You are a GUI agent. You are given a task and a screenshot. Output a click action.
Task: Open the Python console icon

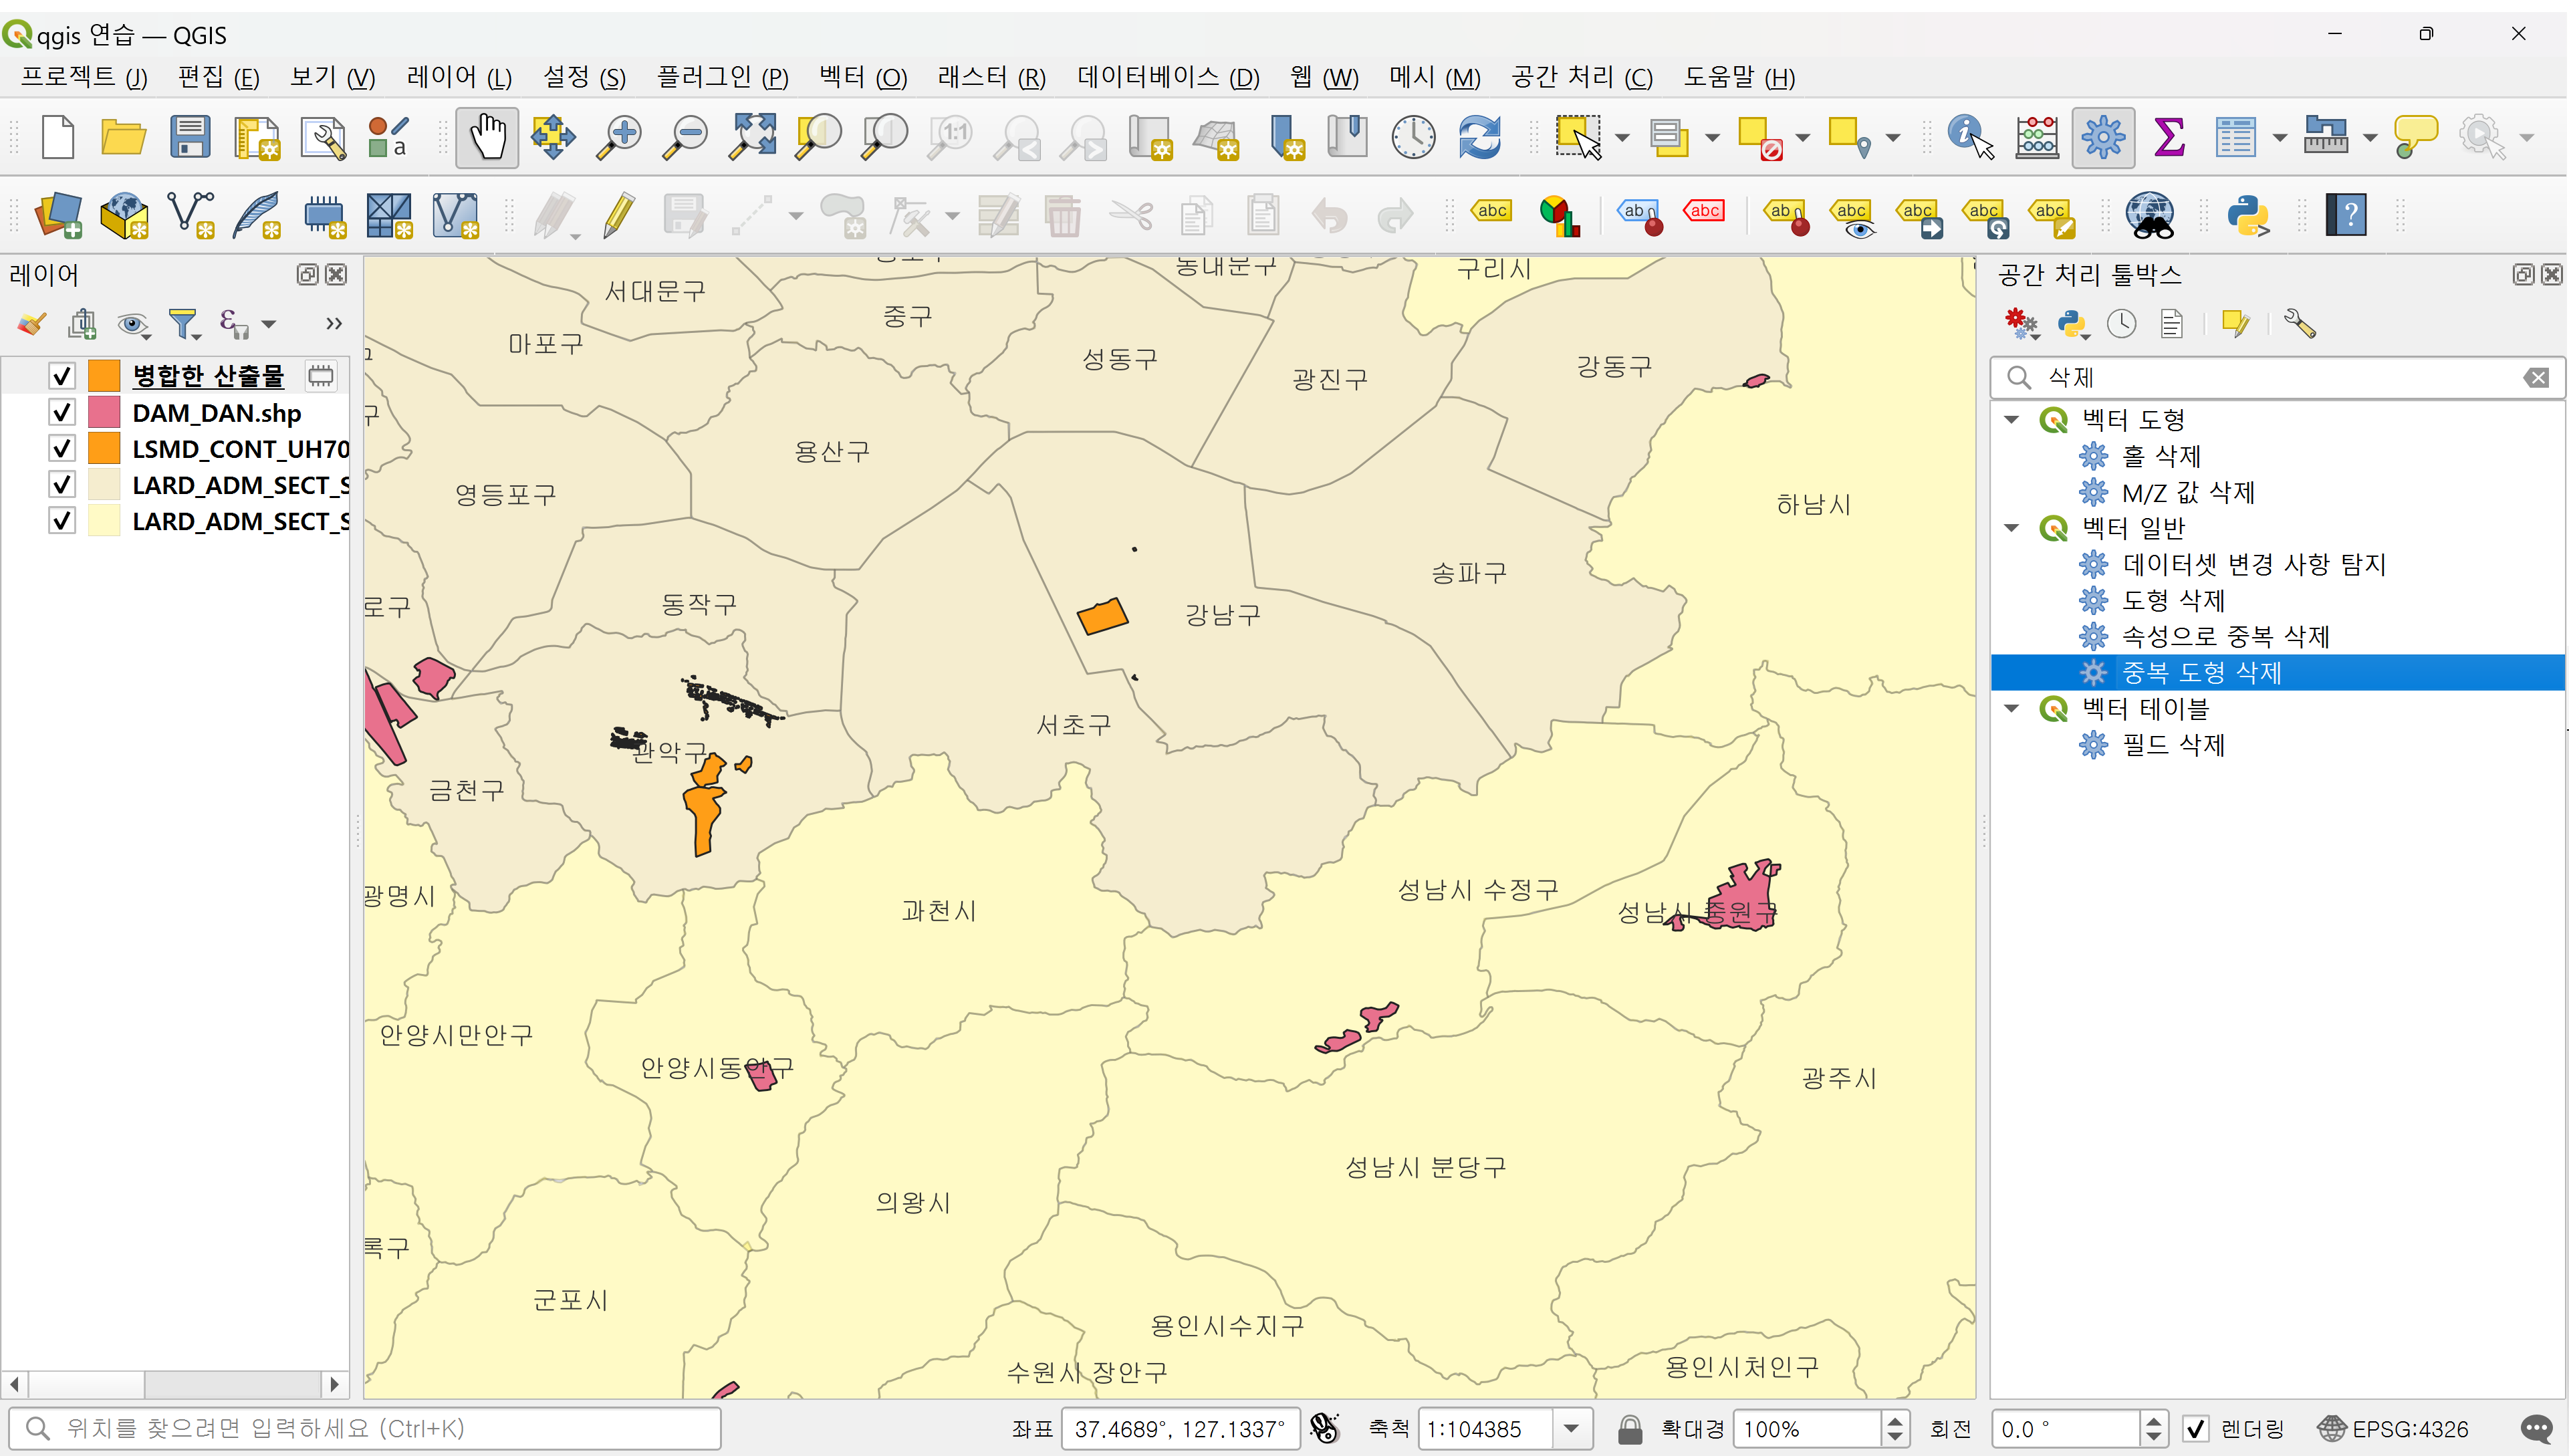[x=2247, y=215]
